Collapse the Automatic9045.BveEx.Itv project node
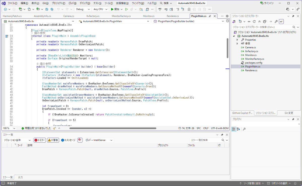Viewport: 302px width, 186px height. point(234,36)
